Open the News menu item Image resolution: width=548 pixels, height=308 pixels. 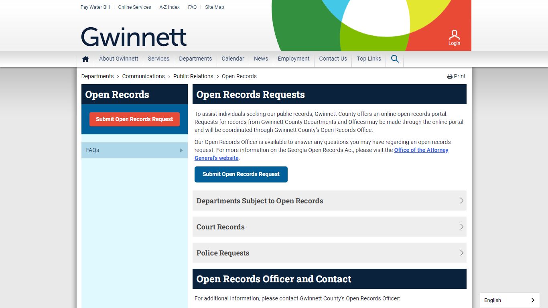coord(261,59)
